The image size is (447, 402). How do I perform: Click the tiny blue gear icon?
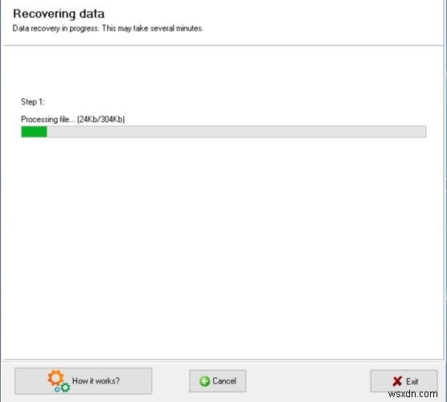(x=57, y=389)
